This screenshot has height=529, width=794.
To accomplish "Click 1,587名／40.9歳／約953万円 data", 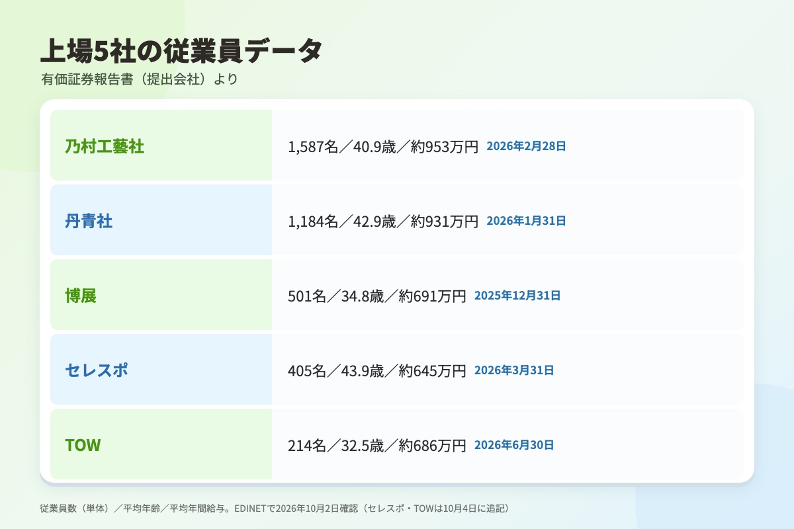I will [x=383, y=147].
